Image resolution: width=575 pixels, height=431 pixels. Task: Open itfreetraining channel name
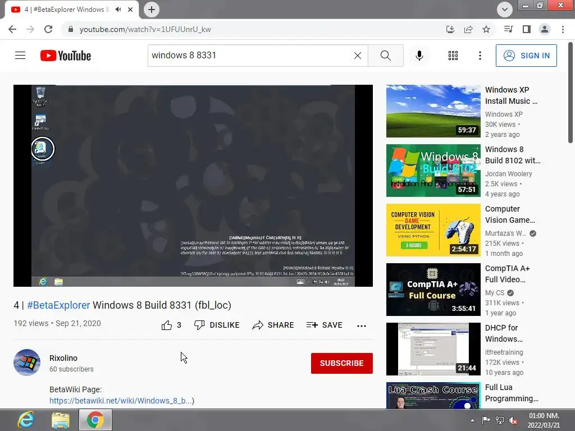point(504,352)
